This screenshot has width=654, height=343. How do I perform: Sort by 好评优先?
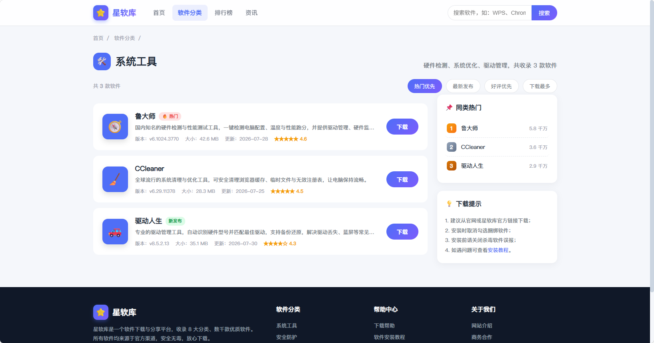[502, 86]
